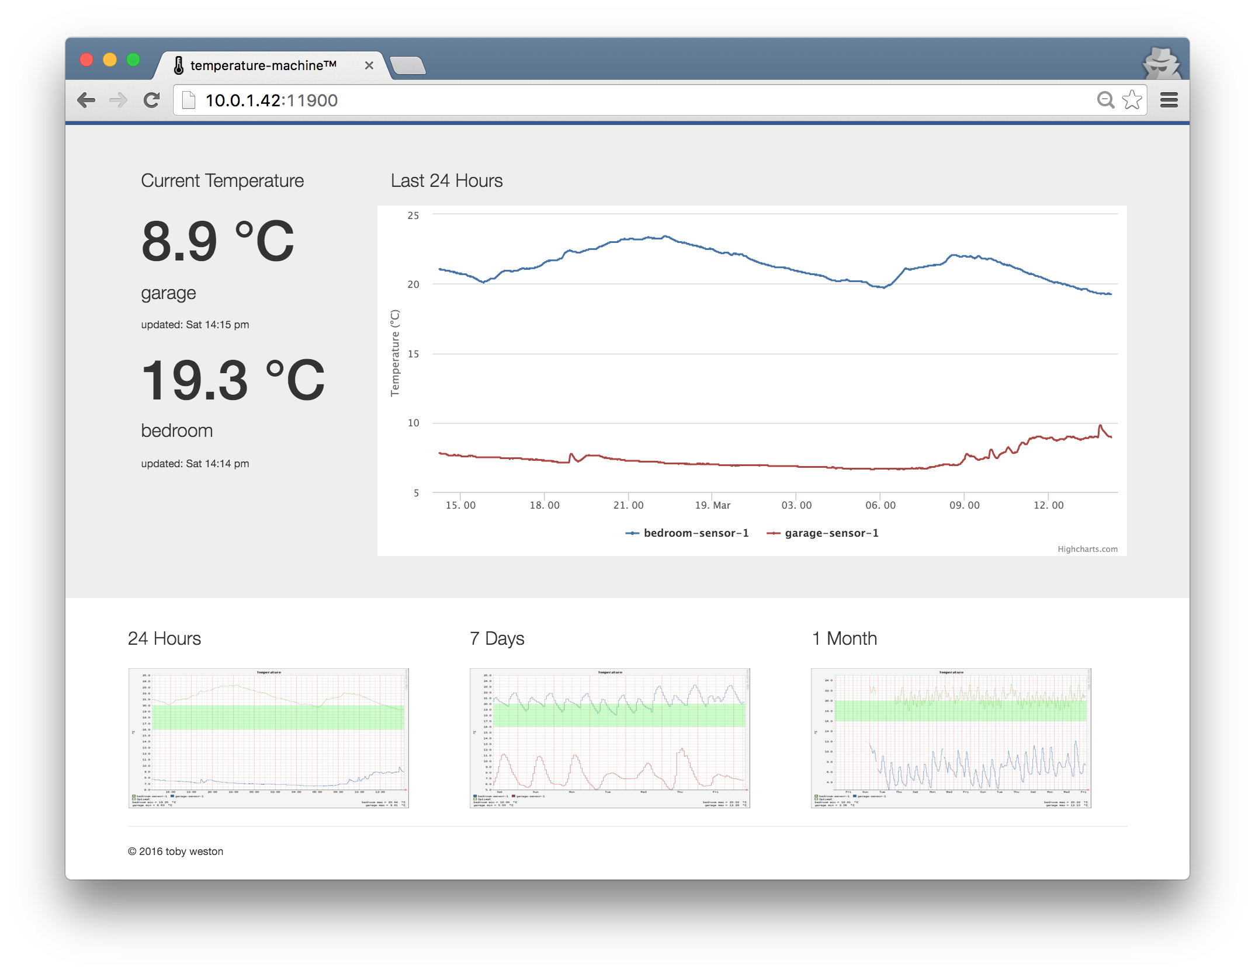1255x973 pixels.
Task: Open the Chrome hamburger menu
Action: (1169, 100)
